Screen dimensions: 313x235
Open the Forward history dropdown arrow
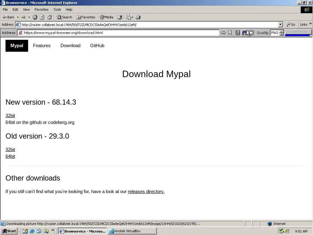pos(29,17)
